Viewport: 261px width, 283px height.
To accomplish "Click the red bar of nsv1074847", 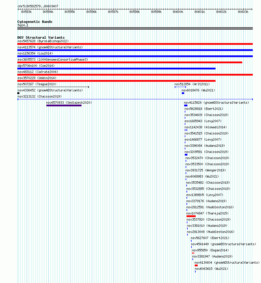I will [x=191, y=216].
